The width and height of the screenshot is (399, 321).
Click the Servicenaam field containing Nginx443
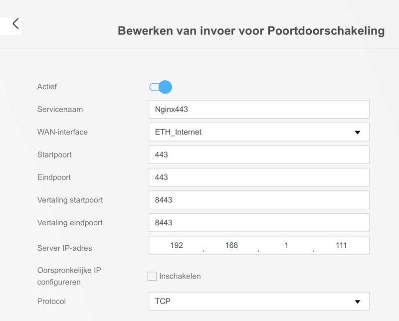tap(259, 109)
